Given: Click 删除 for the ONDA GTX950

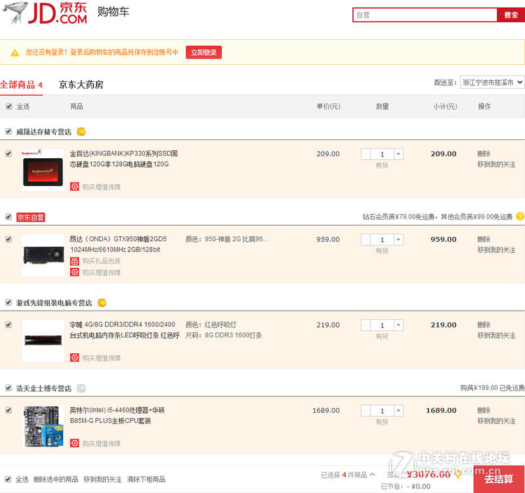Looking at the screenshot, I should 484,239.
